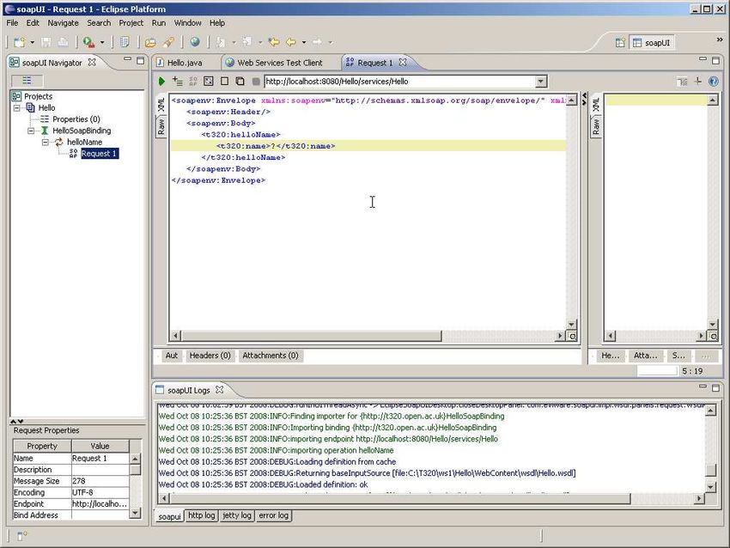
Task: Open the request editor help icon
Action: 713,82
